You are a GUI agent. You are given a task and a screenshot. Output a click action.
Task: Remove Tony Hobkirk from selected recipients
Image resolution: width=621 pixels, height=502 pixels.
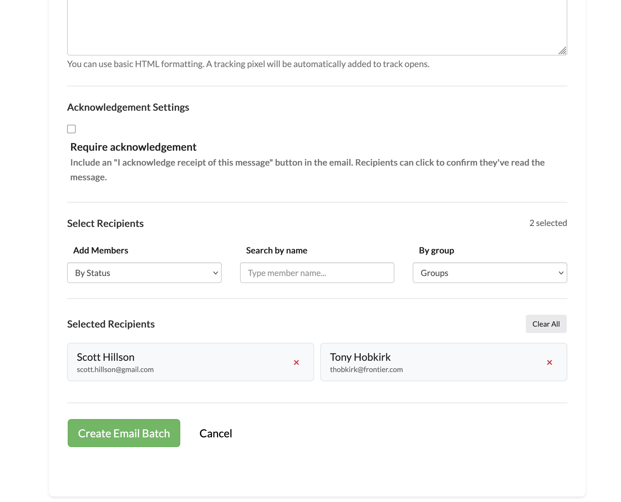(x=549, y=362)
